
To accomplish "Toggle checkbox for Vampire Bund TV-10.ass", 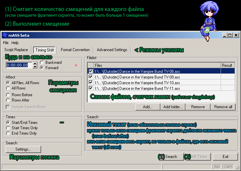I will point(91,82).
